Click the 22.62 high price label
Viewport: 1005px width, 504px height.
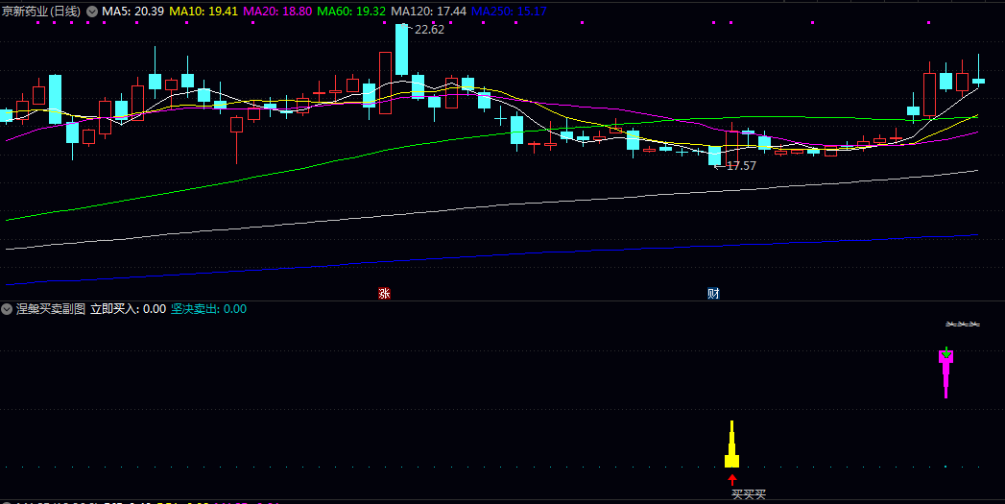click(x=429, y=30)
